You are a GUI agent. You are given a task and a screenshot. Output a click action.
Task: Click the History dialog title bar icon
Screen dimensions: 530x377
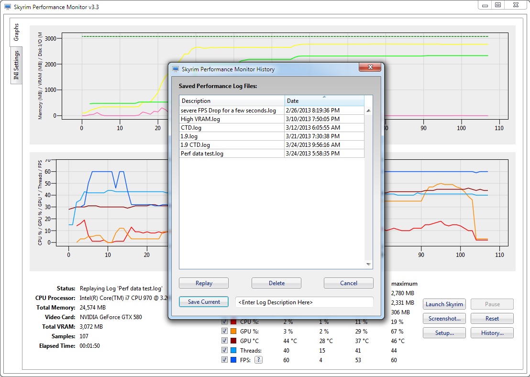[175, 69]
